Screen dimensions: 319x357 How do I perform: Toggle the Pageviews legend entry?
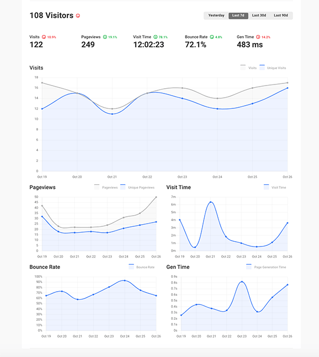105,187
